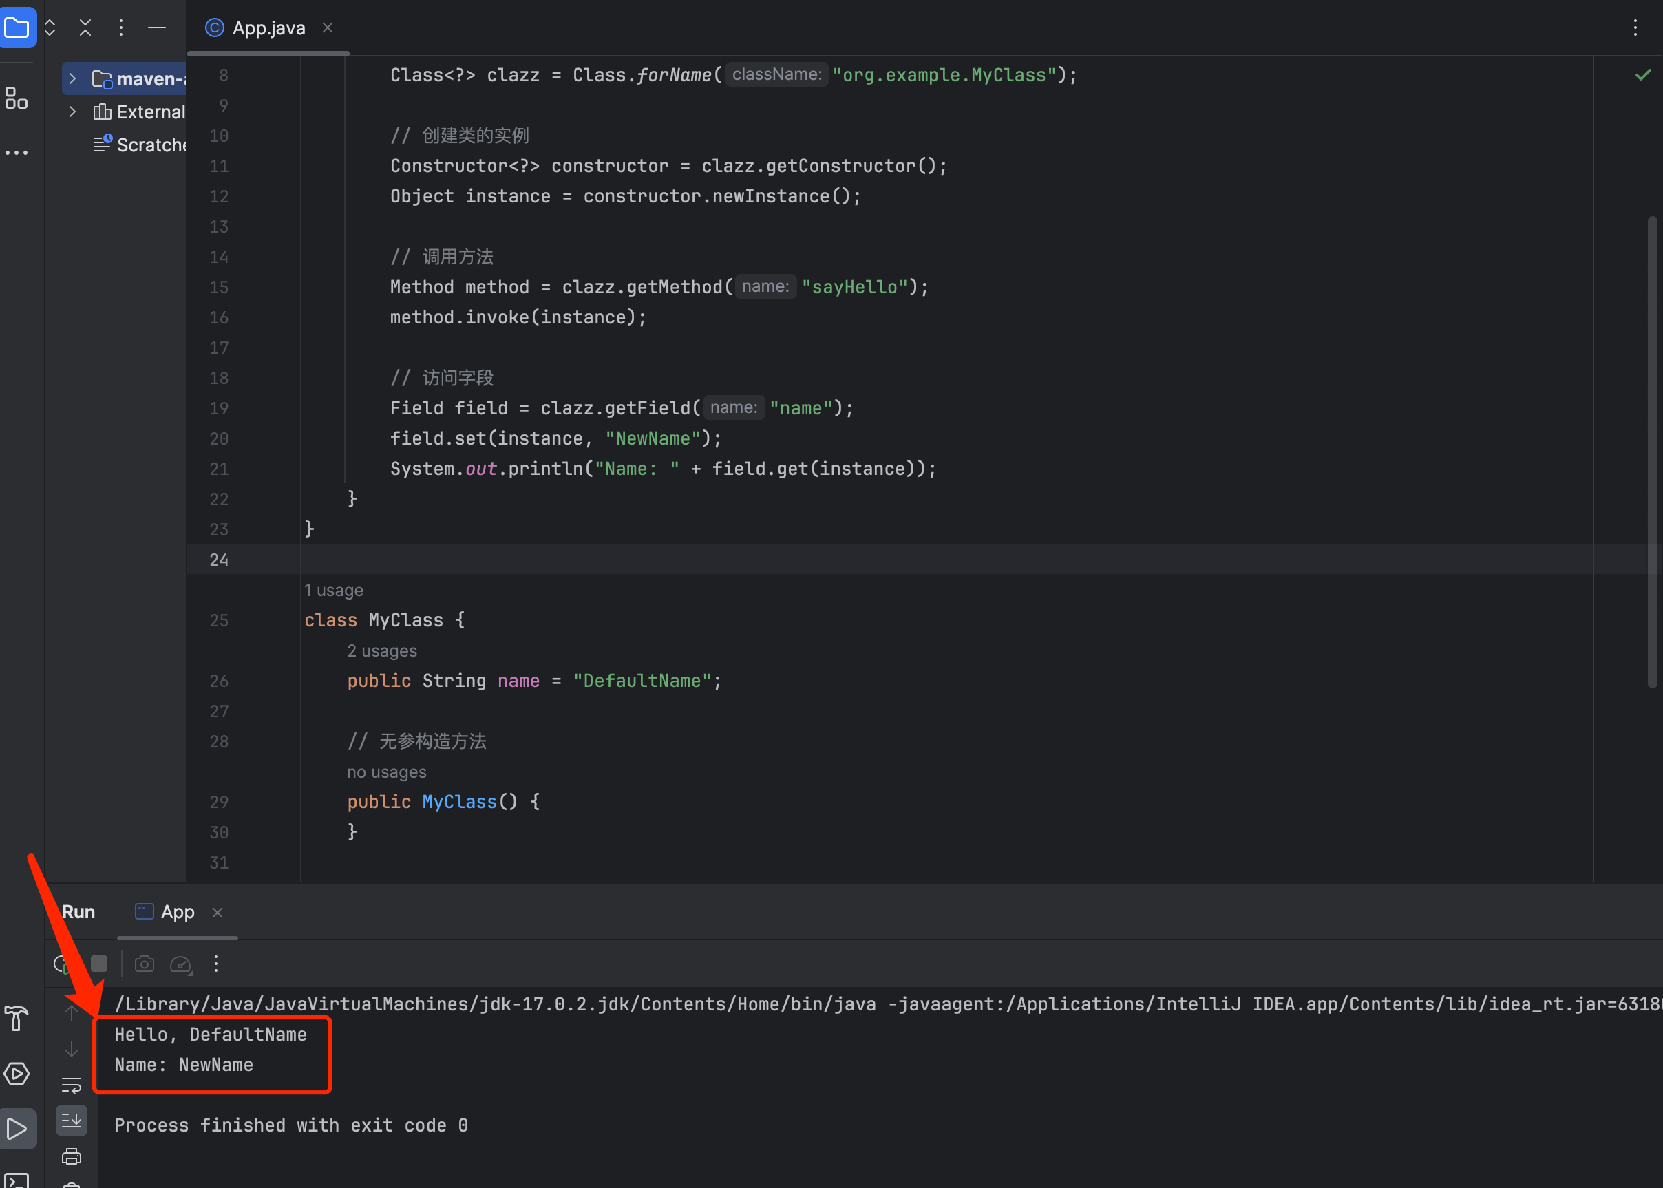Click Expand/Collapse selected in Project panel header

50,28
